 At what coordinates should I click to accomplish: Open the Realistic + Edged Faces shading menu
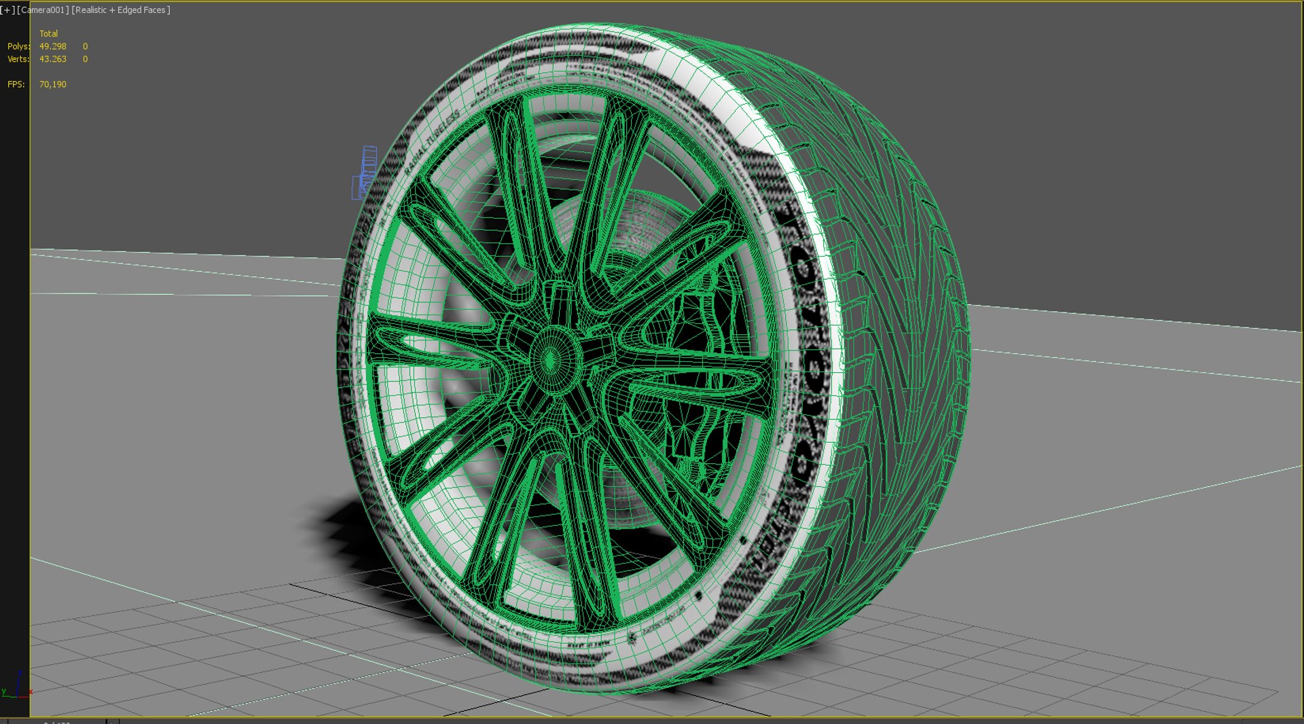pos(121,10)
